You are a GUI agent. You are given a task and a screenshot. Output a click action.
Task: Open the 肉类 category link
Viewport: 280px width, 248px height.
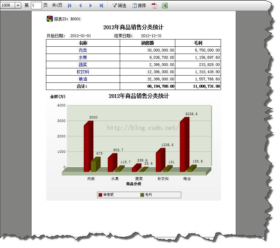(x=83, y=50)
